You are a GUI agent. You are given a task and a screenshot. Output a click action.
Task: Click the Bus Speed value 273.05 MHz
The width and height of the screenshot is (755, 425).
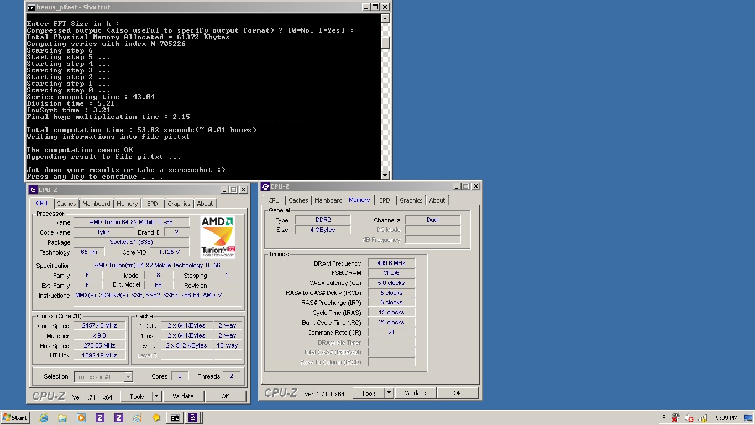(99, 346)
